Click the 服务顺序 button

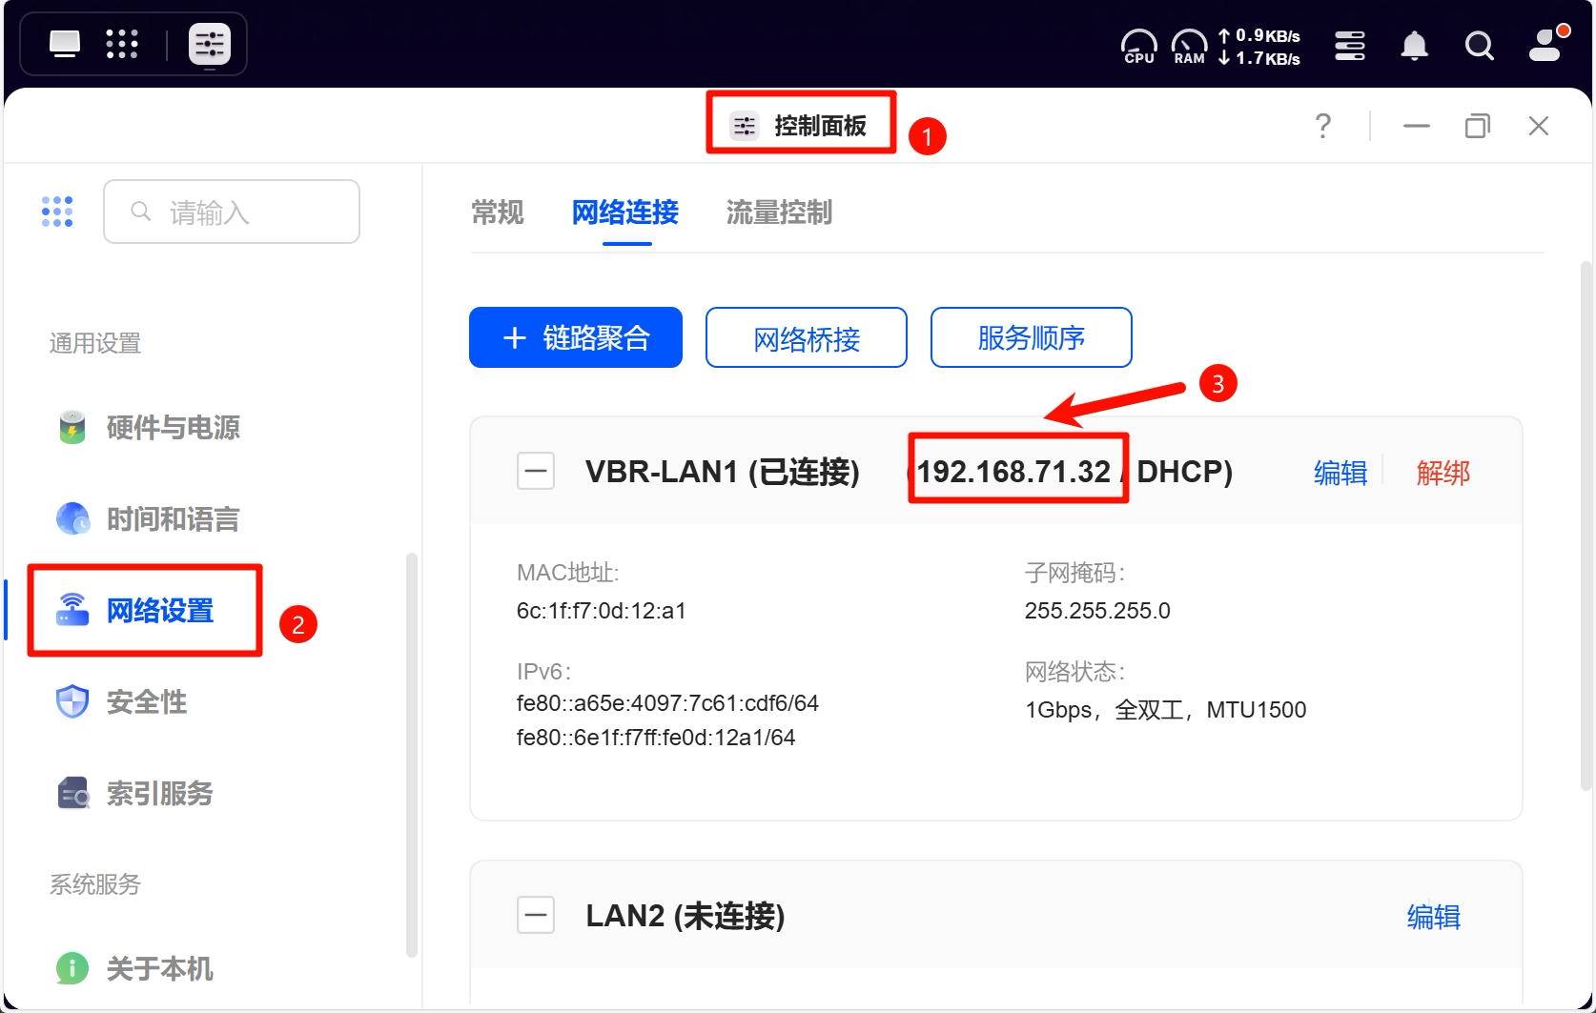(1032, 337)
